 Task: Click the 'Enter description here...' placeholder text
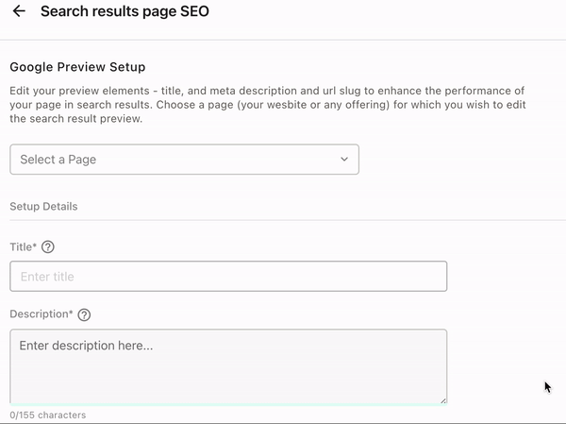[x=86, y=346]
